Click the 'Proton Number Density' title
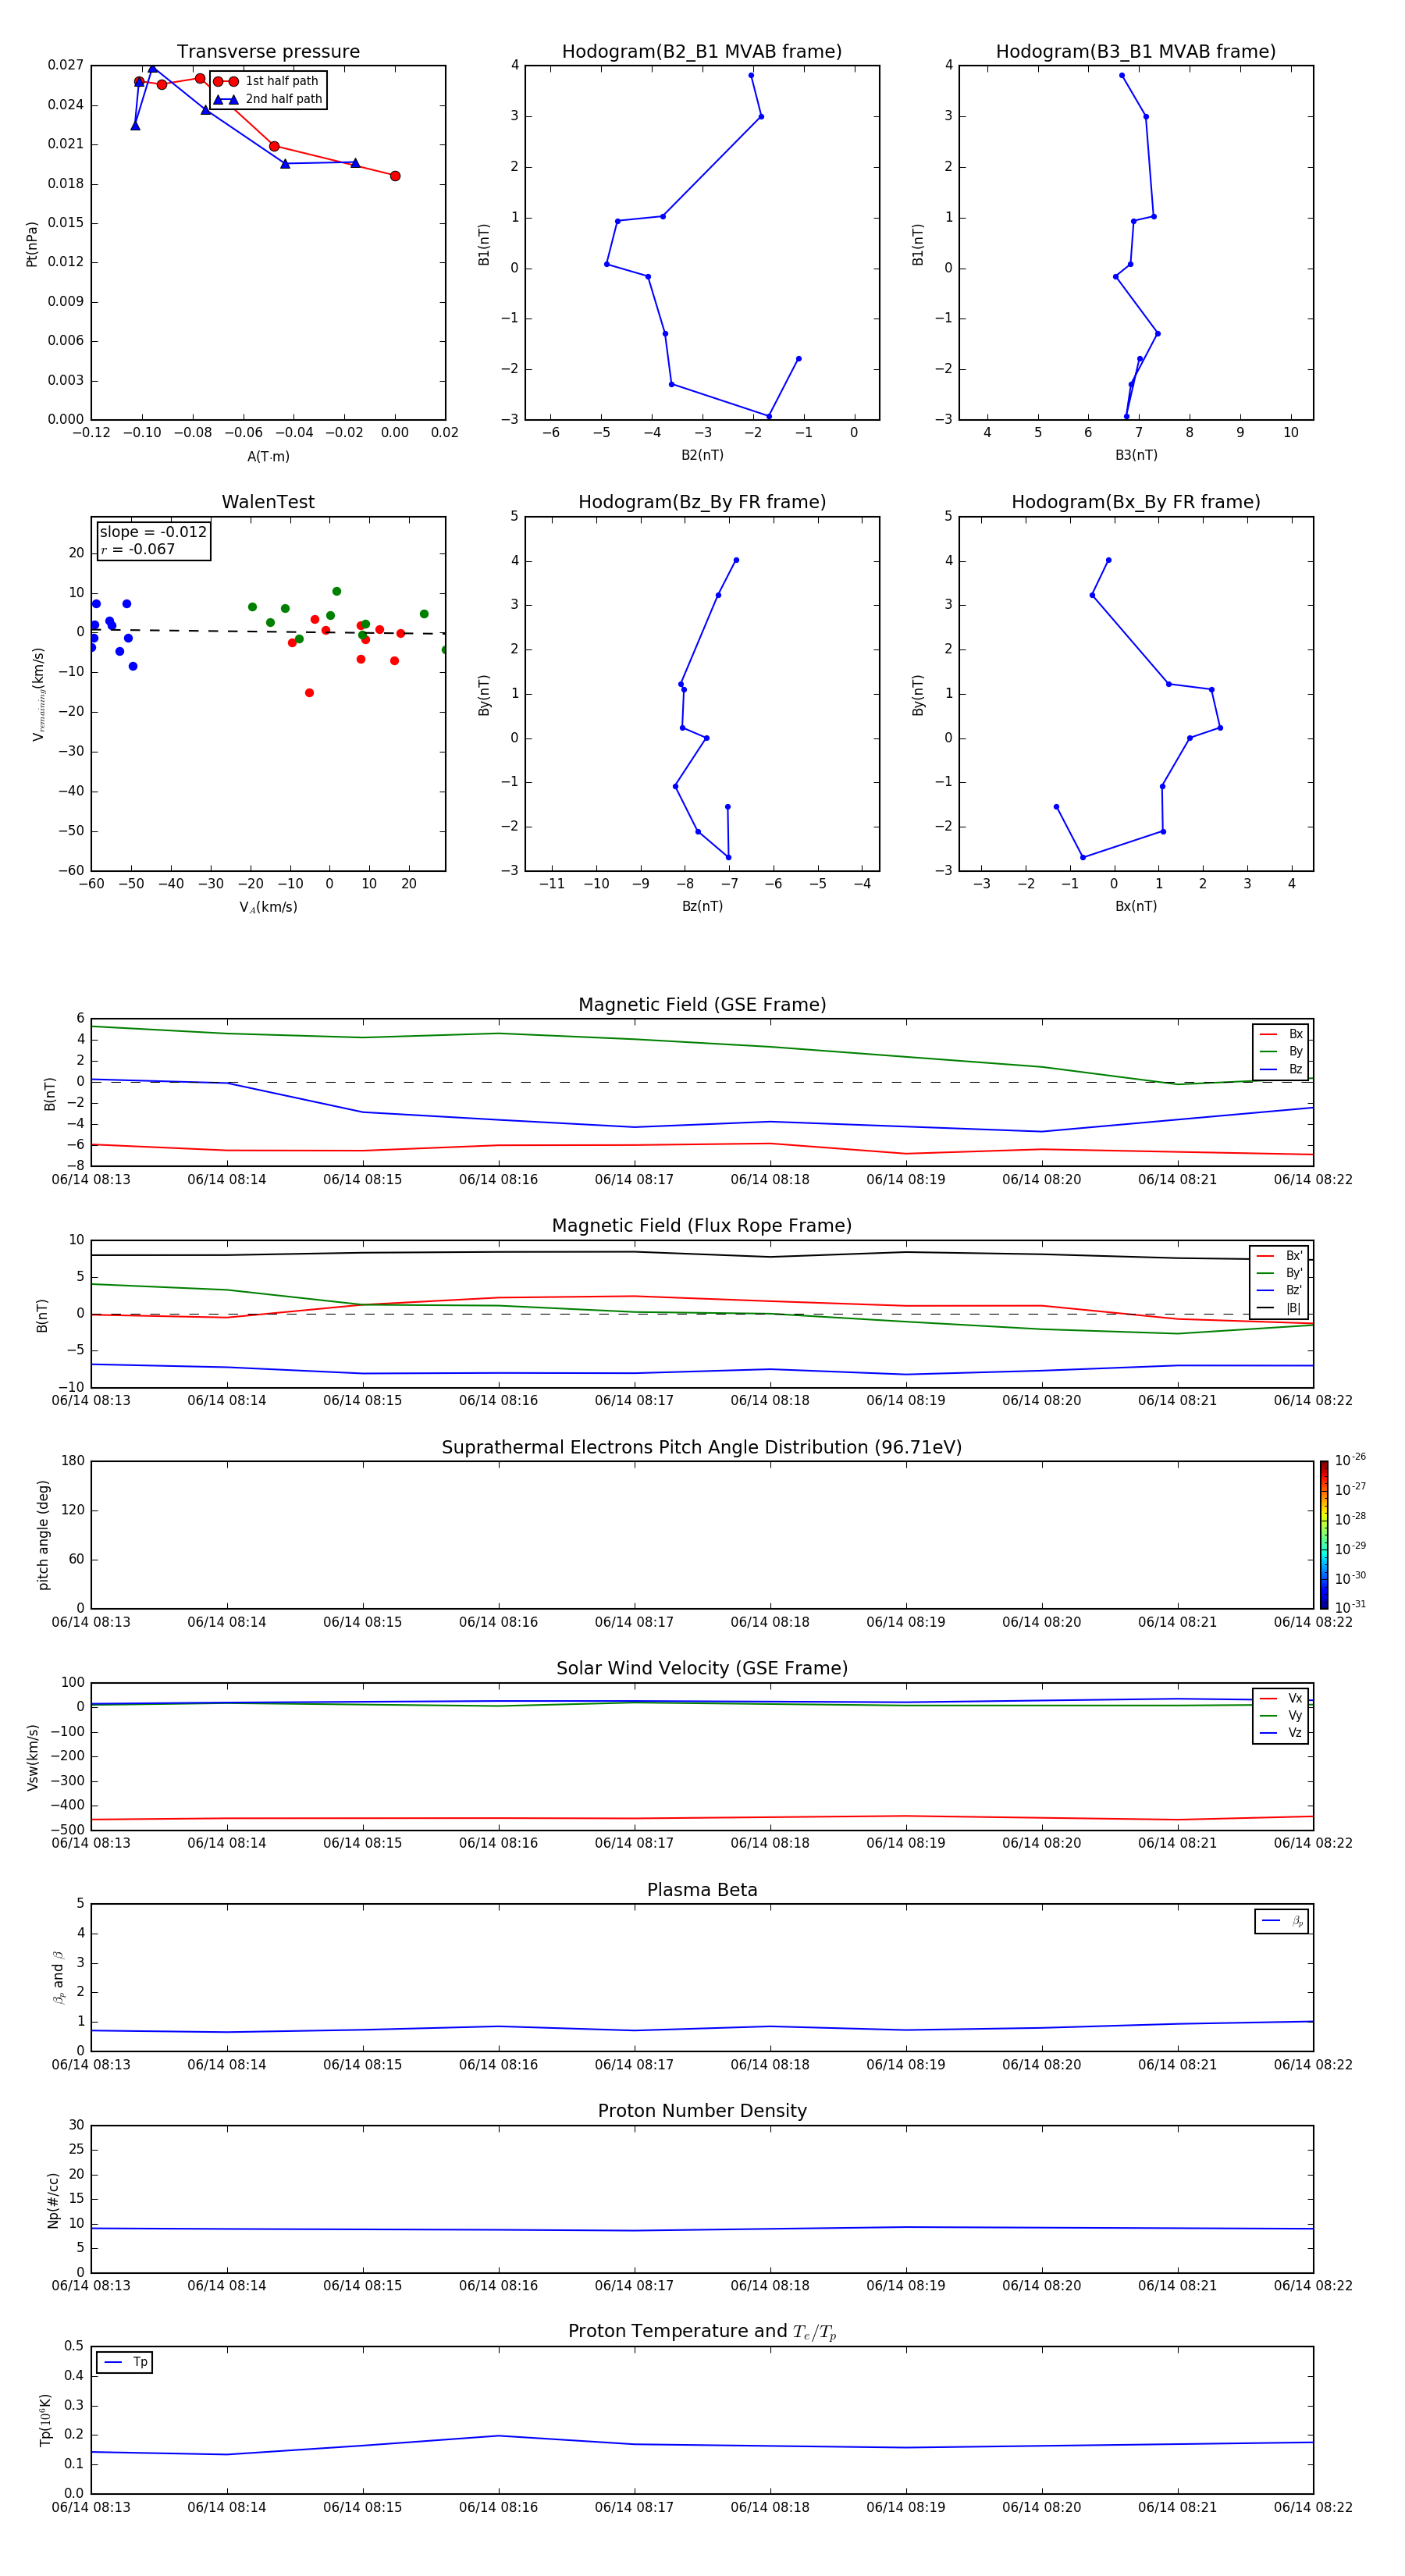This screenshot has width=1405, height=2576. (x=702, y=2111)
